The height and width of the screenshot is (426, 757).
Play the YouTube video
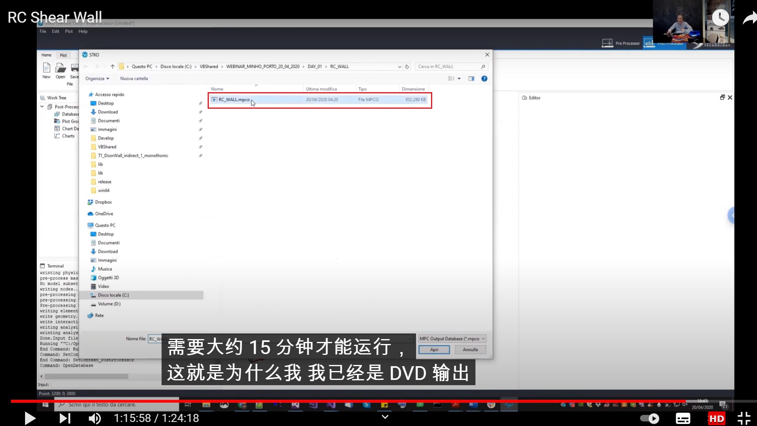tap(29, 418)
